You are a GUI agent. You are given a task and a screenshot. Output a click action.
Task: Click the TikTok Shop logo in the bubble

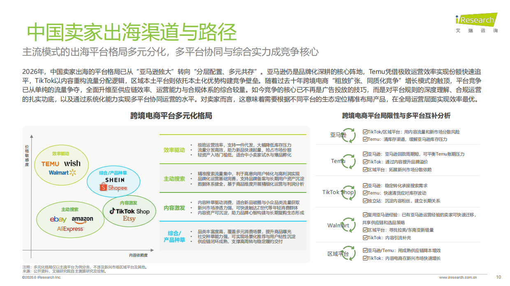pyautogui.click(x=130, y=211)
